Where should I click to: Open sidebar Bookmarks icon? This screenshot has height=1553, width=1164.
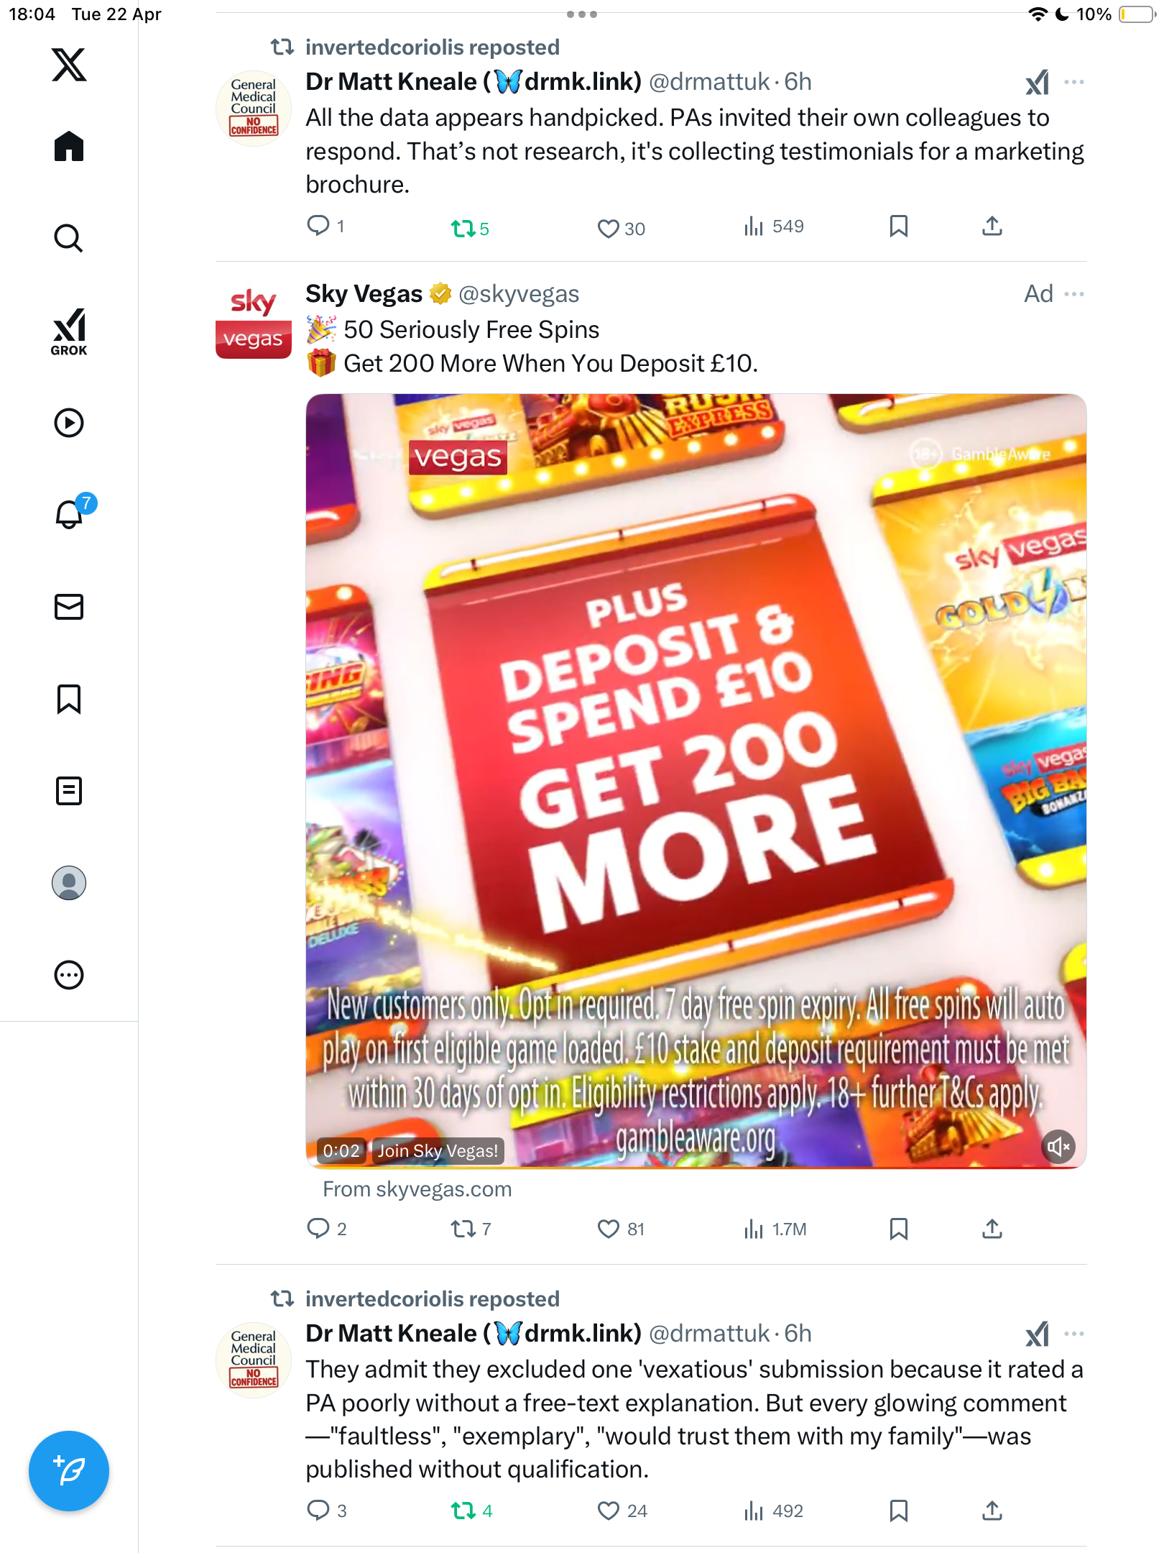point(69,699)
